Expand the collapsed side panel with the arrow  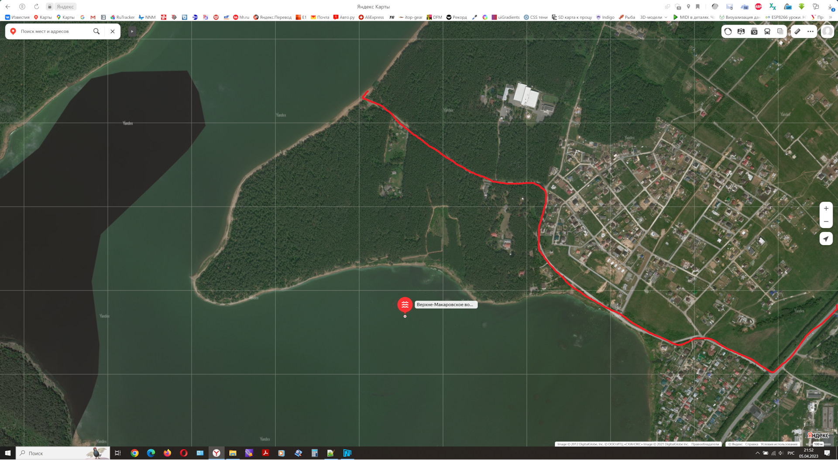pyautogui.click(x=132, y=31)
